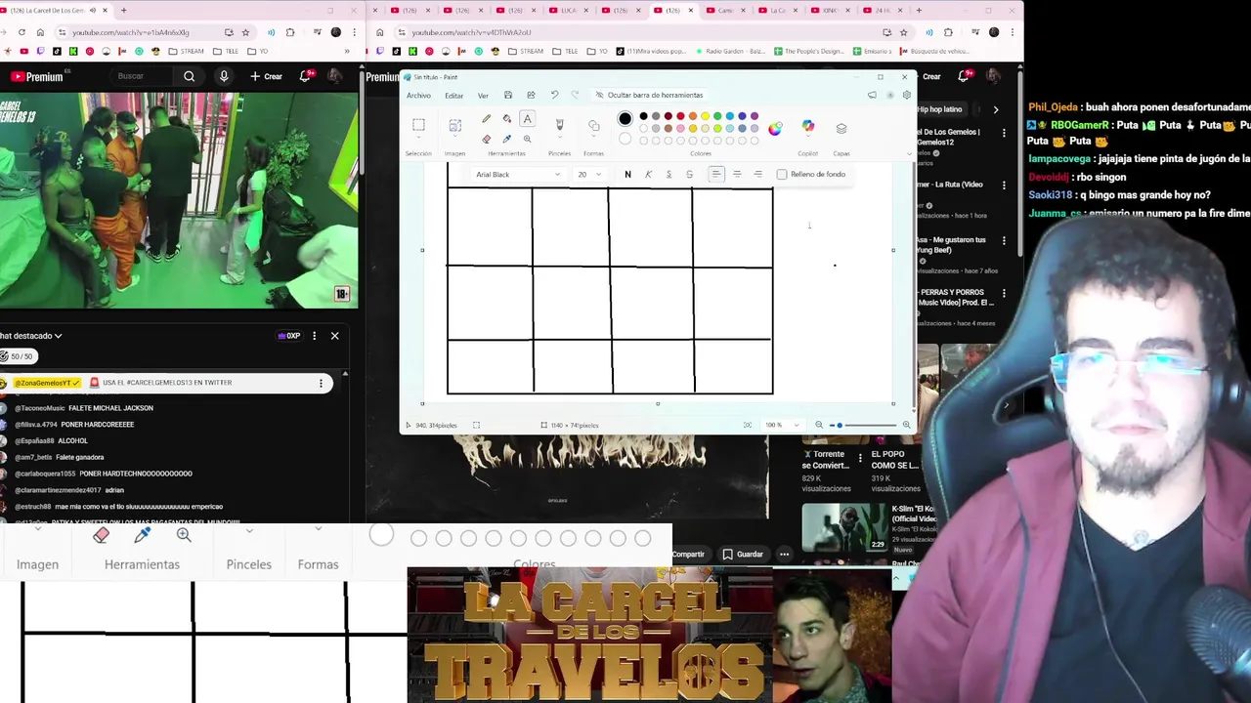
Task: Click Ocultar barra de herramientas toggle
Action: 649,95
